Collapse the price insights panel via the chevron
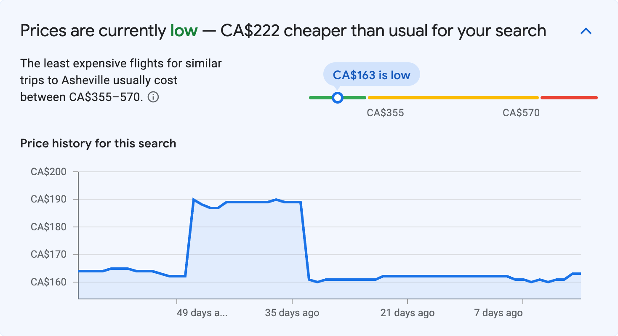 click(x=586, y=31)
